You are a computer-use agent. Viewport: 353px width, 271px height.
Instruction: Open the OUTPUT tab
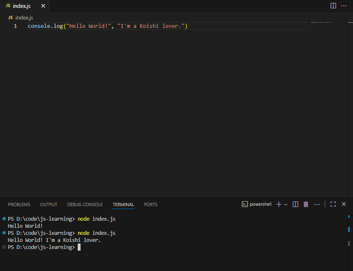pyautogui.click(x=49, y=204)
